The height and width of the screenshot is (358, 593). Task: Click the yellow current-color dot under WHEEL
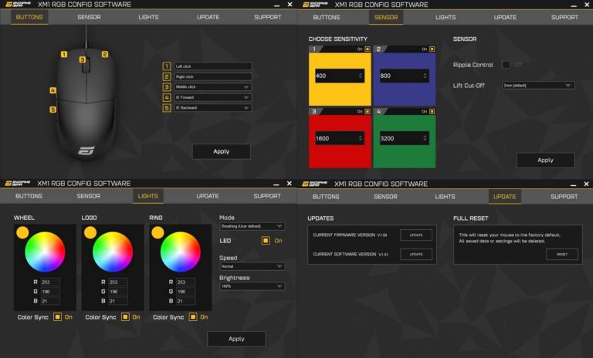(22, 232)
